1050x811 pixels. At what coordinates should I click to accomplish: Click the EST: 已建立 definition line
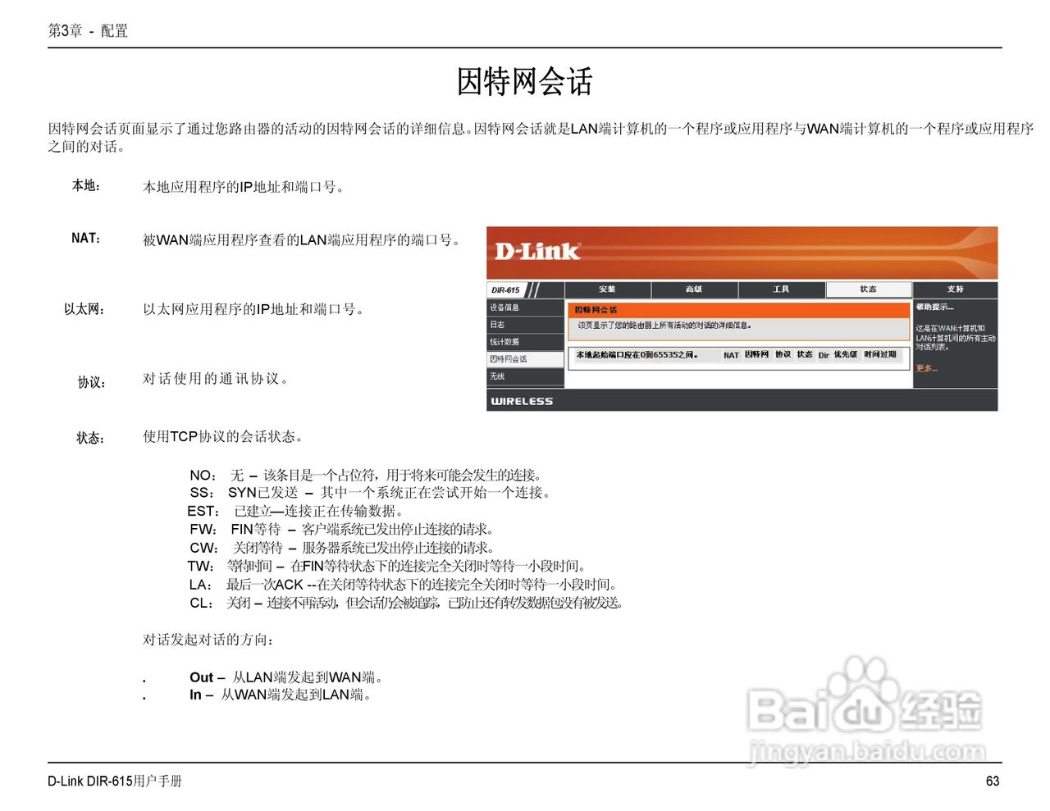295,511
